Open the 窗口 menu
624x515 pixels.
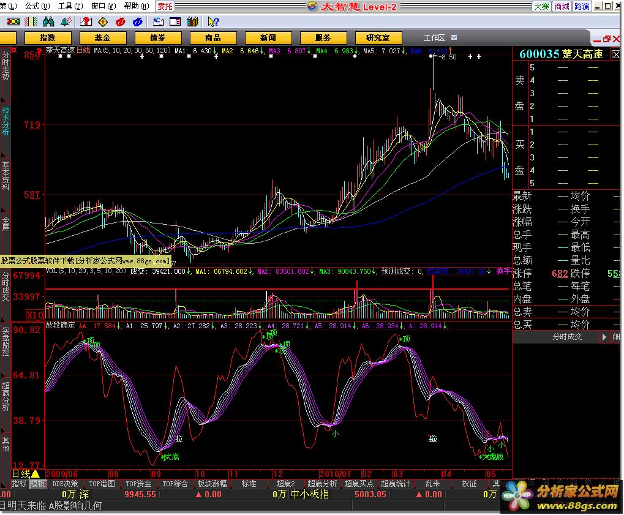coord(103,6)
